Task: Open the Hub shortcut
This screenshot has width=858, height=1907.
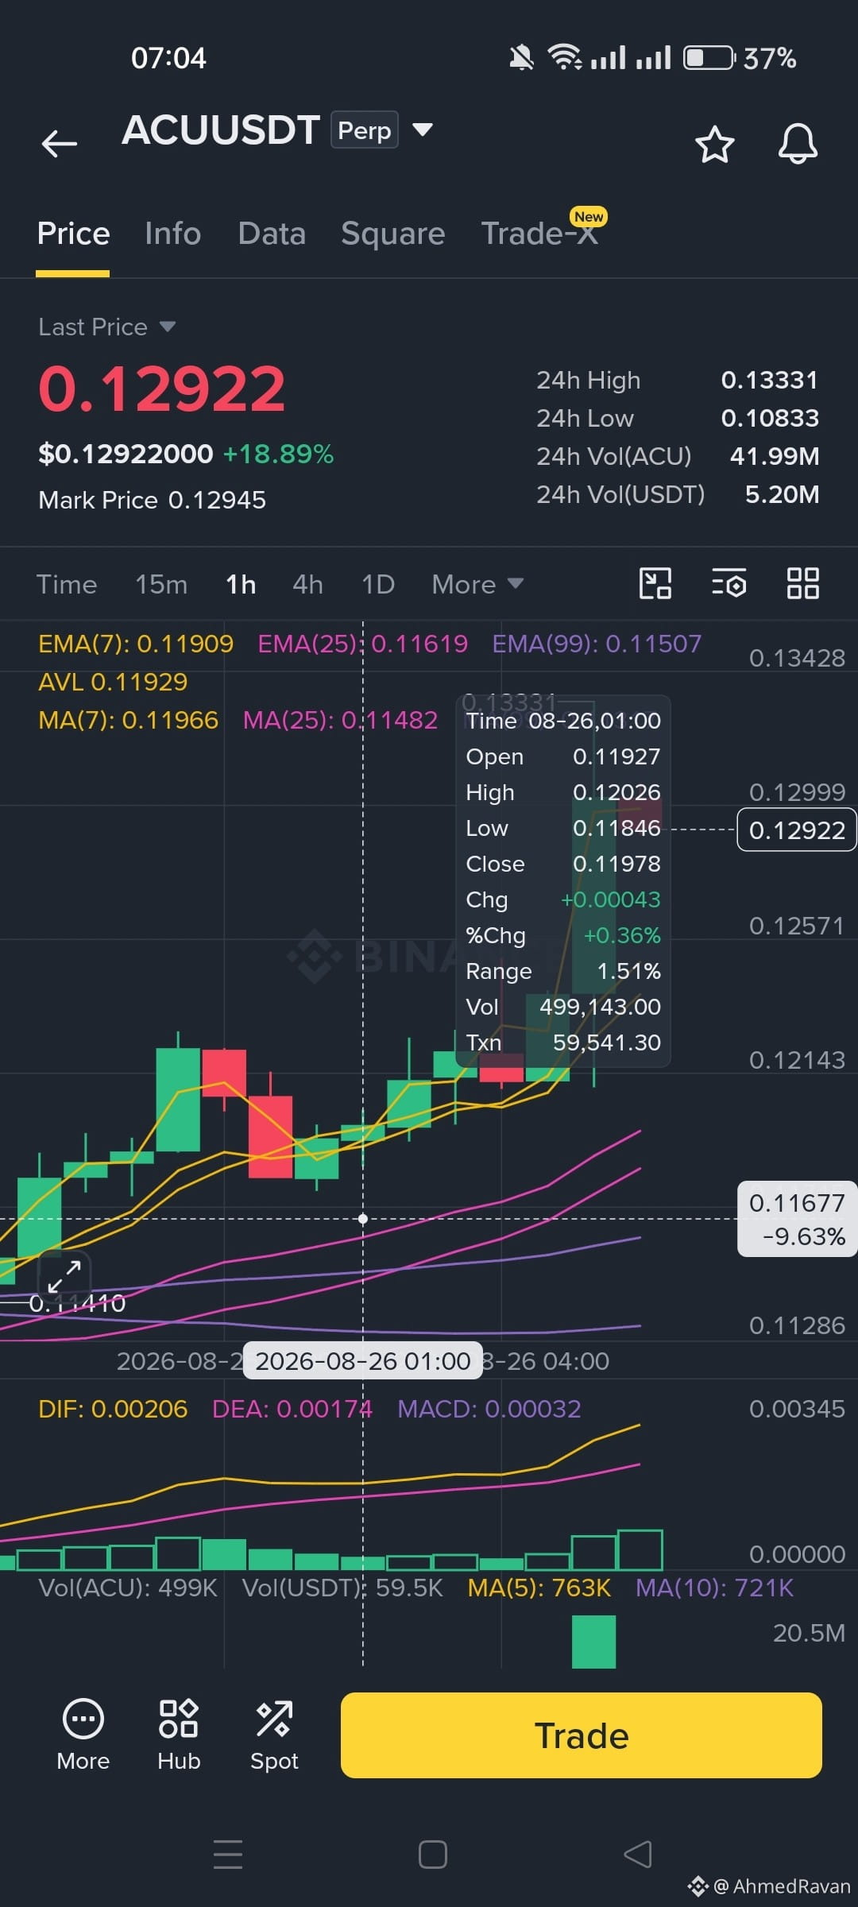Action: click(x=179, y=1735)
